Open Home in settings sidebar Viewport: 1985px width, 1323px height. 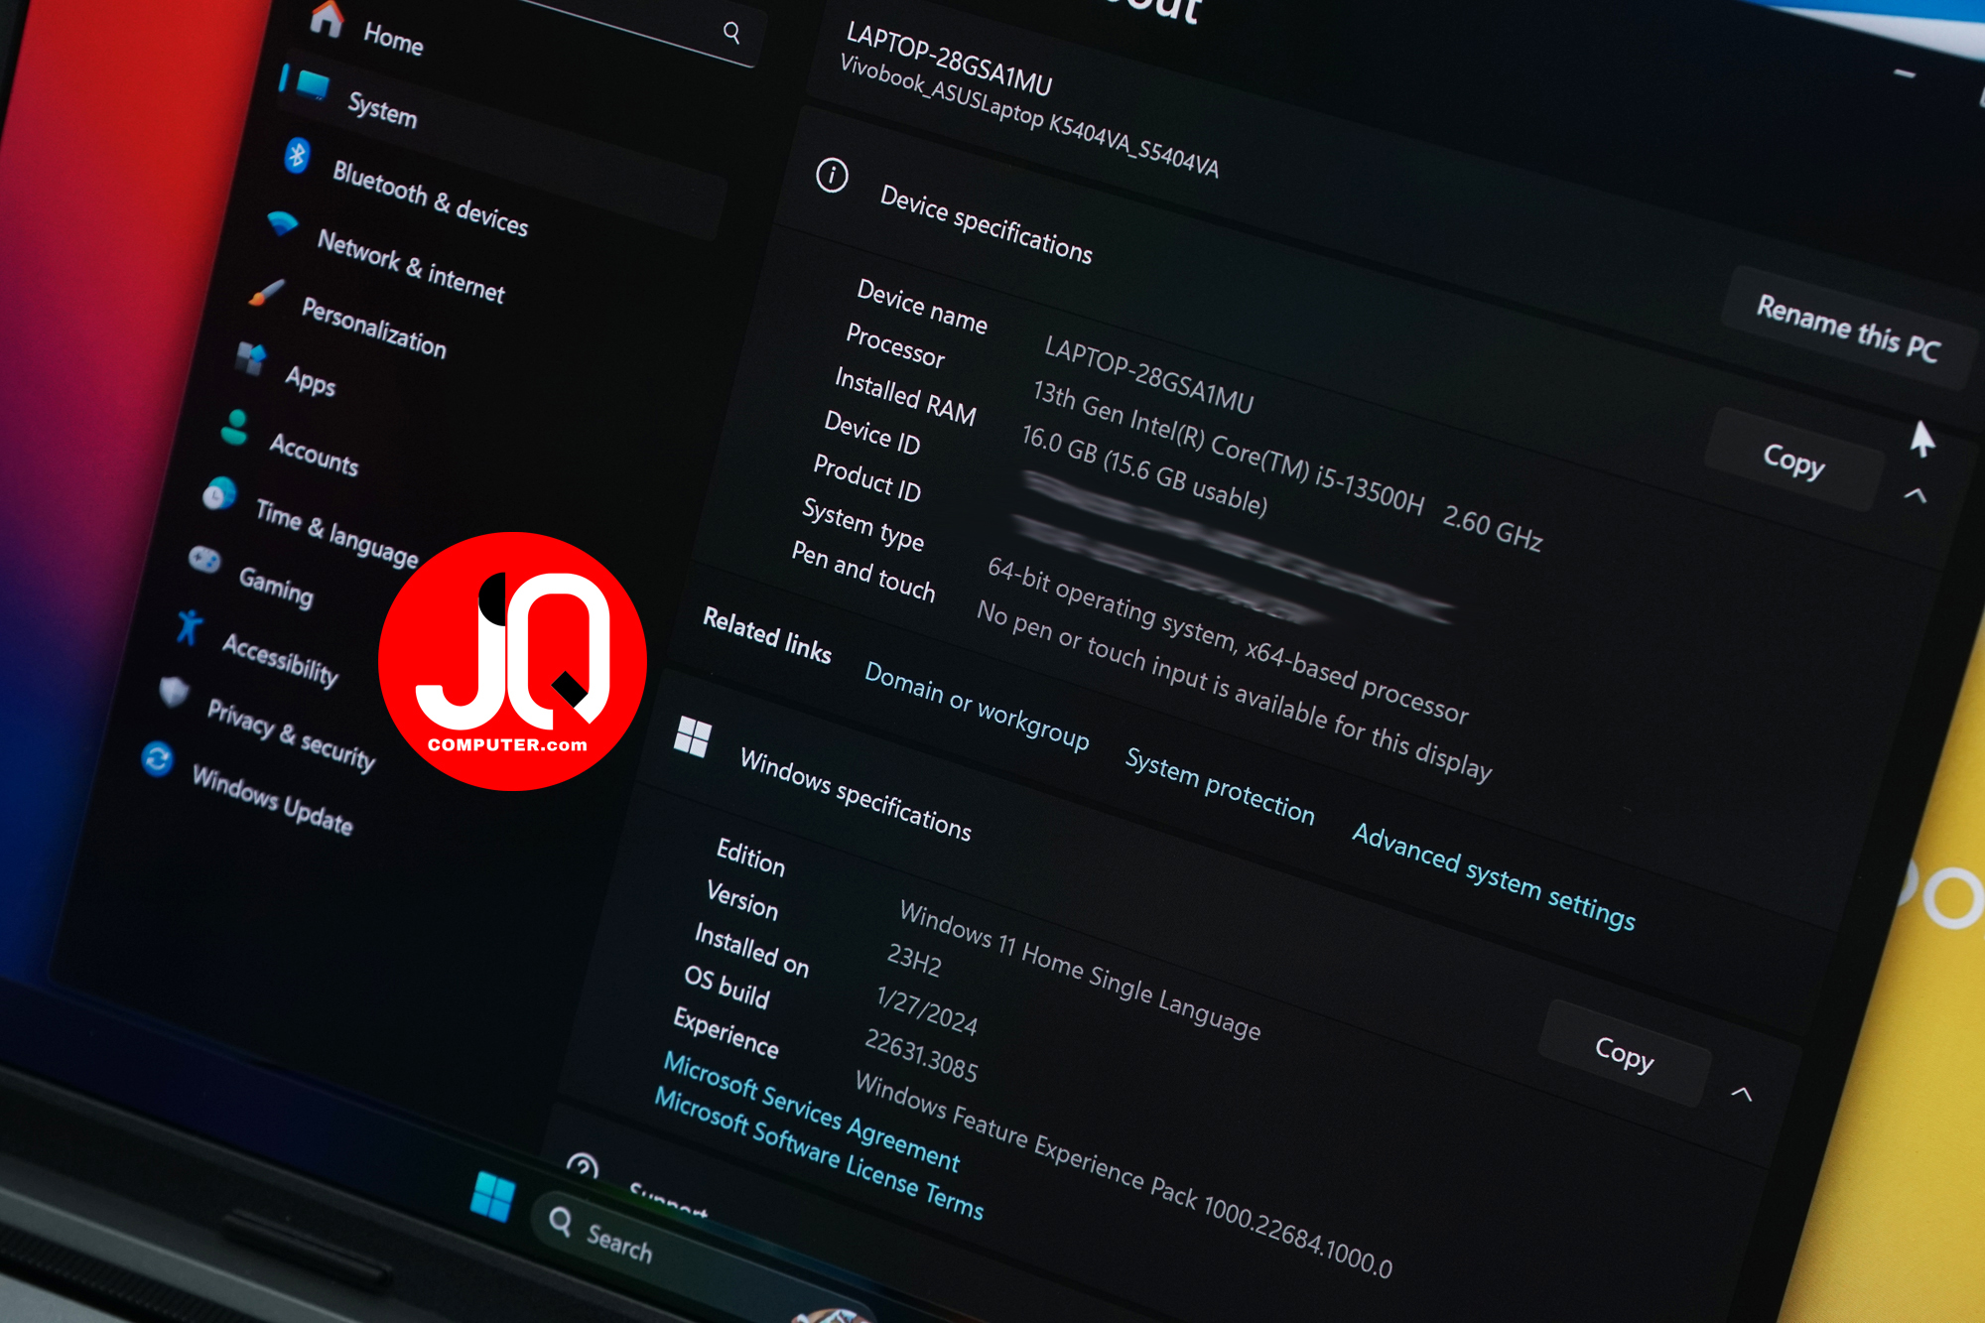[393, 39]
